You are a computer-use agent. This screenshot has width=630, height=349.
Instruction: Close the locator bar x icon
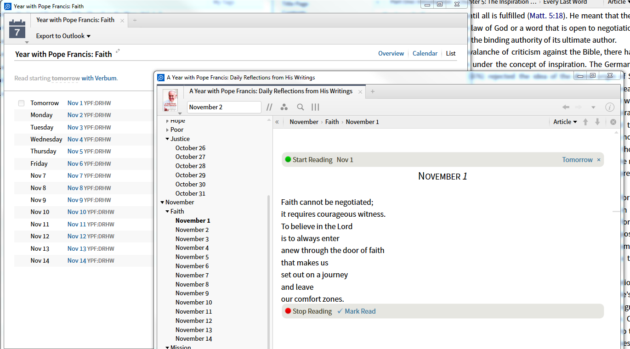pyautogui.click(x=613, y=122)
